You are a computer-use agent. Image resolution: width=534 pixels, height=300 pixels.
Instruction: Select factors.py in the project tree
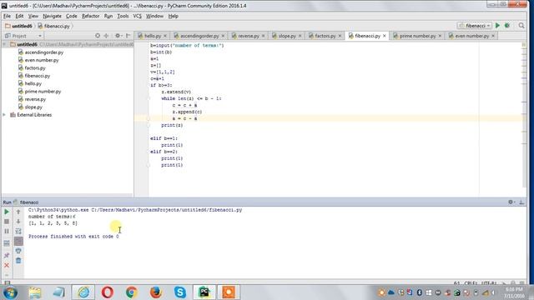click(x=35, y=68)
